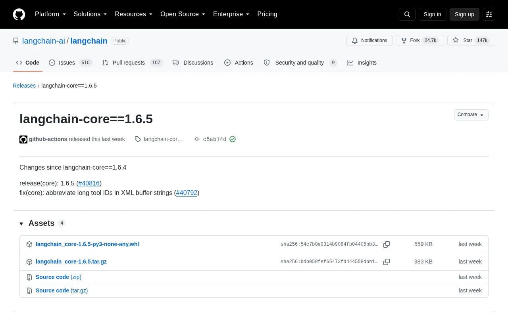The height and width of the screenshot is (317, 508).
Task: Click the zip file icon beside Source code (zip)
Action: [x=29, y=277]
